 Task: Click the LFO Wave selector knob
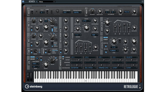(x=53, y=61)
